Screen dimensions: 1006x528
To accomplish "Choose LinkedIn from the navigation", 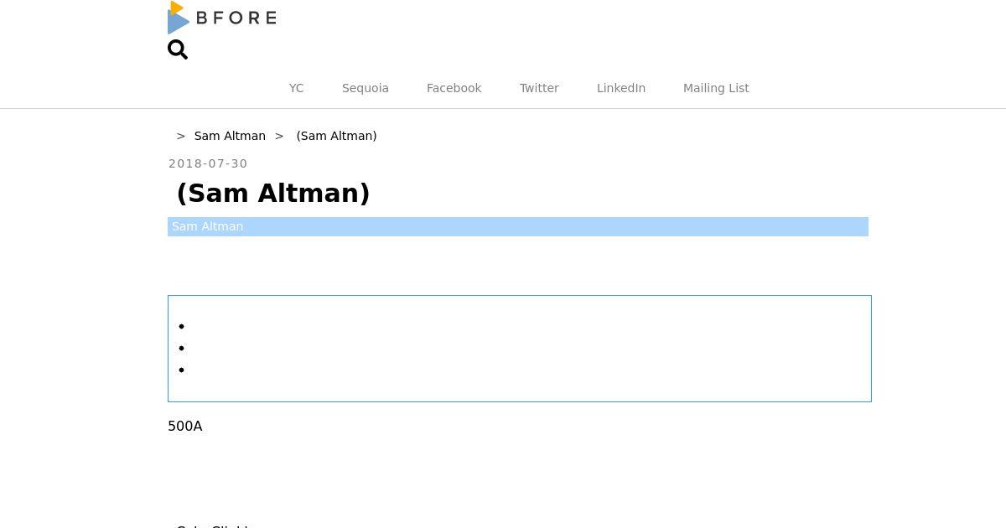I will (621, 88).
